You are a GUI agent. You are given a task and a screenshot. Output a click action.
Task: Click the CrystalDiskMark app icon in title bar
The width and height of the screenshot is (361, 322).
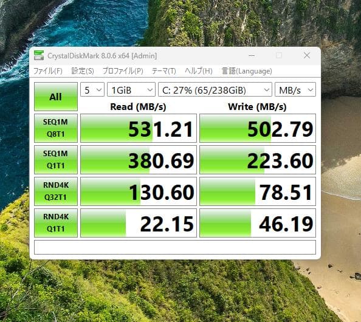click(x=39, y=55)
